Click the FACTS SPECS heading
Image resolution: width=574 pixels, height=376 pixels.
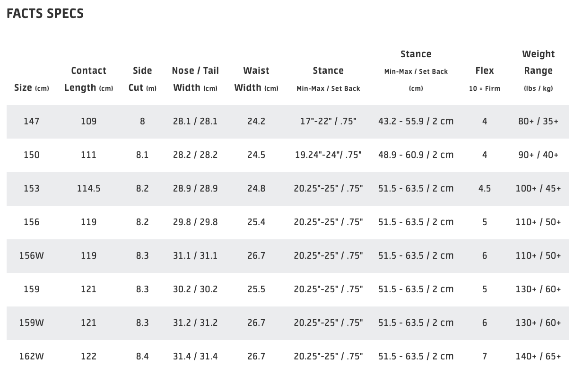point(45,14)
